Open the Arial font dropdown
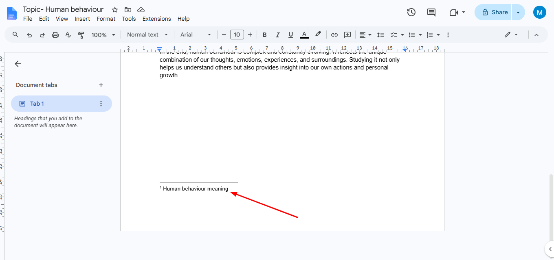Screen dimensions: 554x260 [x=196, y=35]
